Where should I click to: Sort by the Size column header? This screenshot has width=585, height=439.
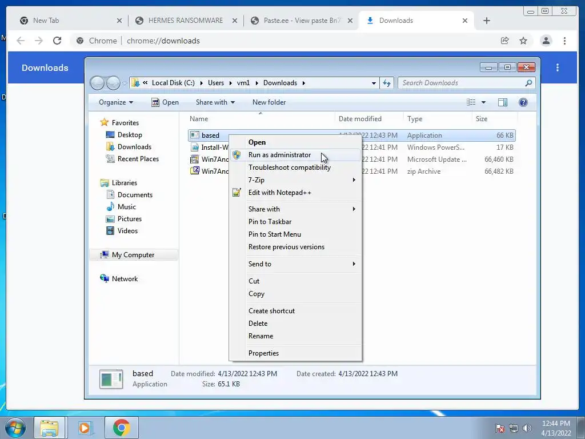point(495,119)
